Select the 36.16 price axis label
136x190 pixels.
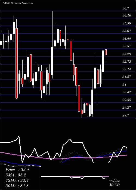[x=127, y=15]
